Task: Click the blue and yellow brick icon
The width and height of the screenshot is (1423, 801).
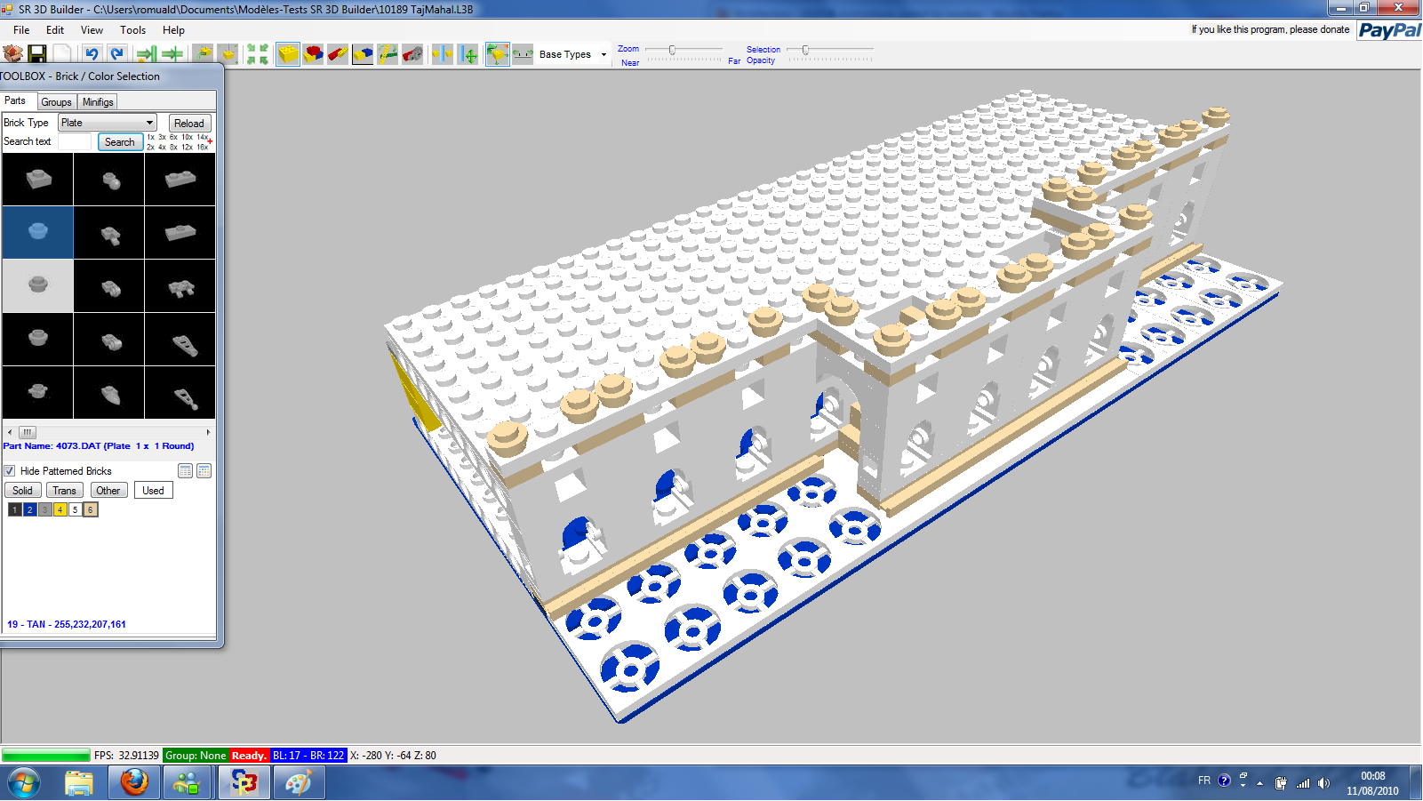Action: (x=363, y=54)
